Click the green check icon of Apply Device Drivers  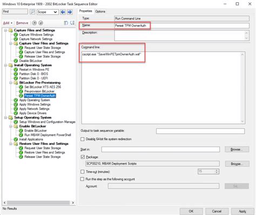[x=16, y=113]
